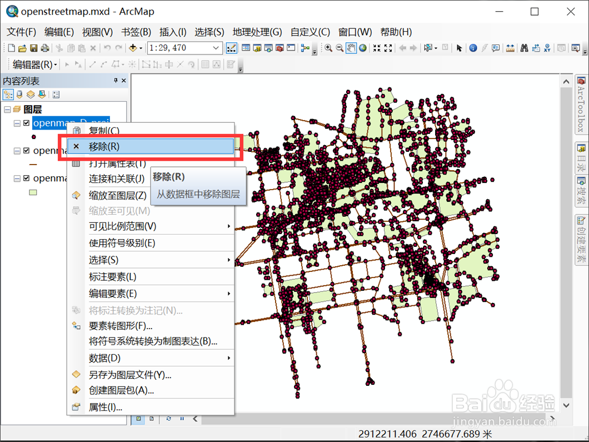The width and height of the screenshot is (589, 442).
Task: Toggle visibility of the third openmap polygon layer
Action: coord(26,178)
